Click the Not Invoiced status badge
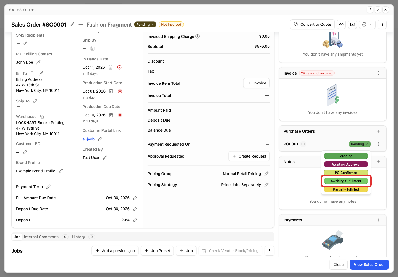 coord(171,24)
